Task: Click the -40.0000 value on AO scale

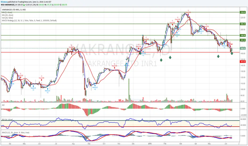Action: click(x=243, y=115)
